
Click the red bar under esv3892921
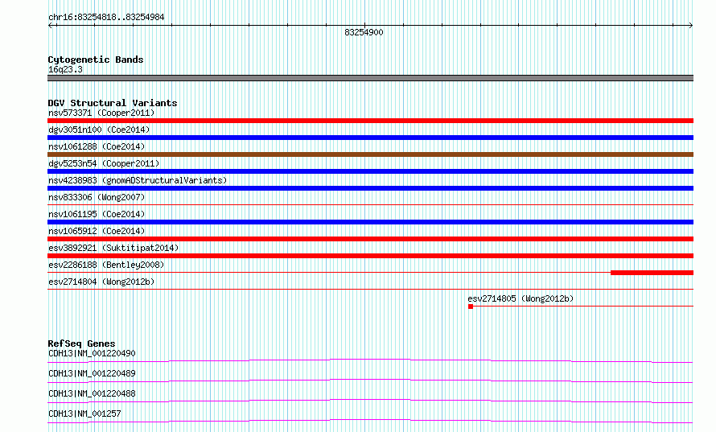pyautogui.click(x=370, y=256)
